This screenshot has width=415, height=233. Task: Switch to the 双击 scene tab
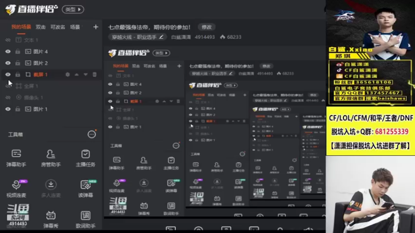click(40, 27)
